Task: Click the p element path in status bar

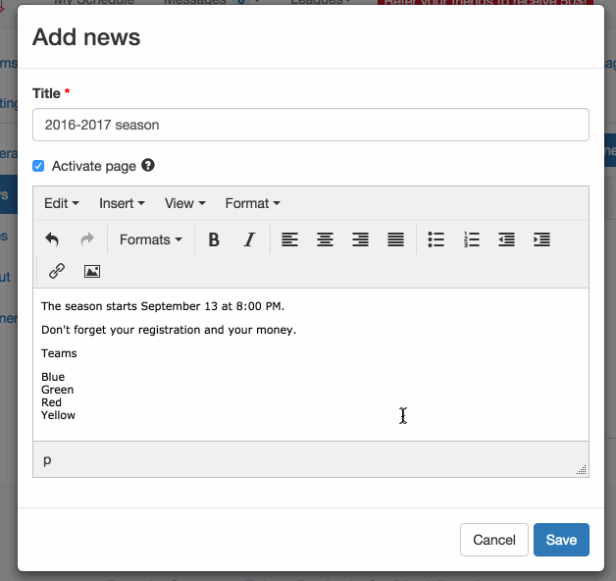Action: (x=47, y=459)
